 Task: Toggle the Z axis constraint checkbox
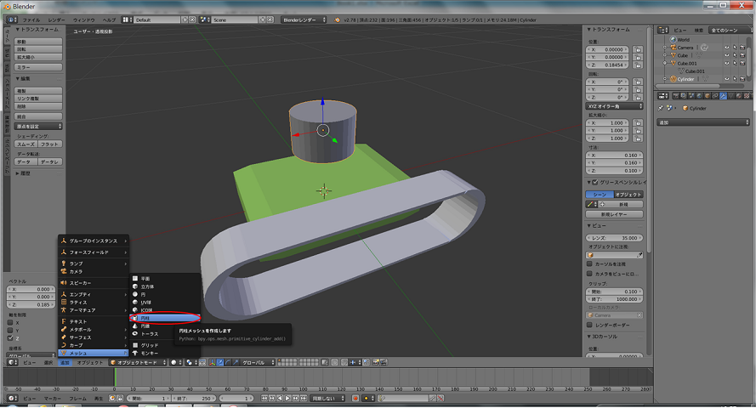click(11, 337)
